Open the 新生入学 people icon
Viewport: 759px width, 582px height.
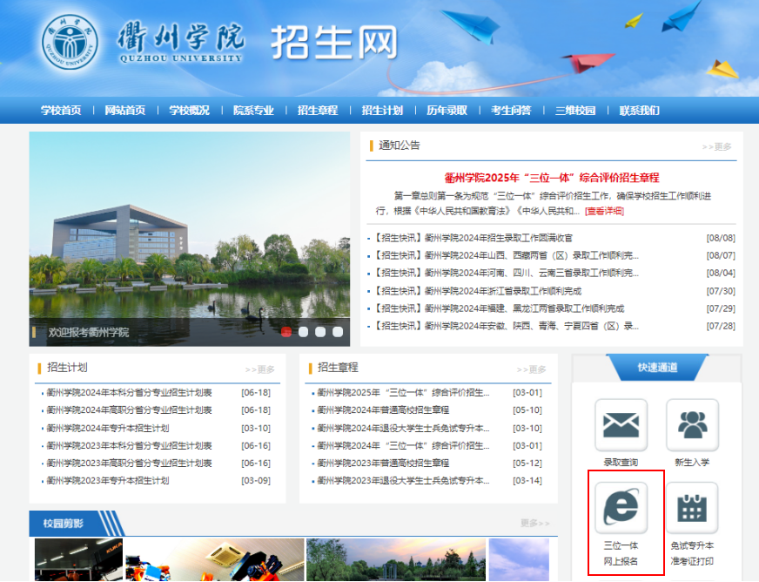tap(692, 425)
